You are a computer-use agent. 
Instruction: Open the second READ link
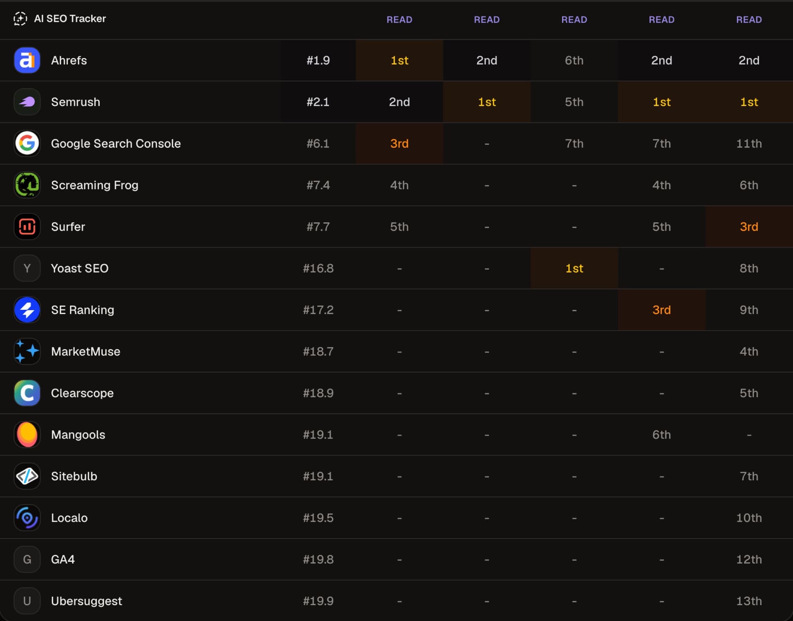click(487, 19)
